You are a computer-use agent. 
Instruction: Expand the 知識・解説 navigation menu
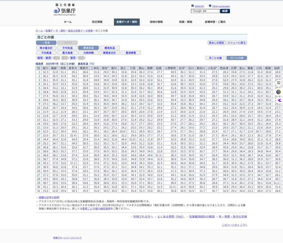tap(185, 22)
